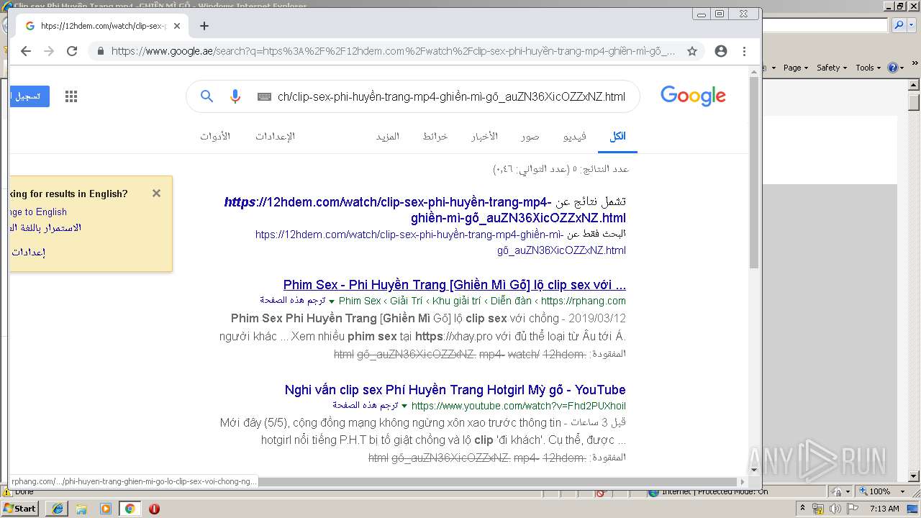Switch to the الأخبار (News) tab

tap(484, 137)
